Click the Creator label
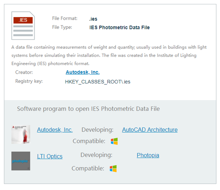 [24, 72]
